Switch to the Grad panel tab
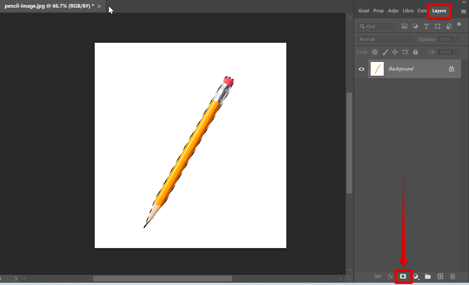469x285 pixels. click(x=364, y=11)
